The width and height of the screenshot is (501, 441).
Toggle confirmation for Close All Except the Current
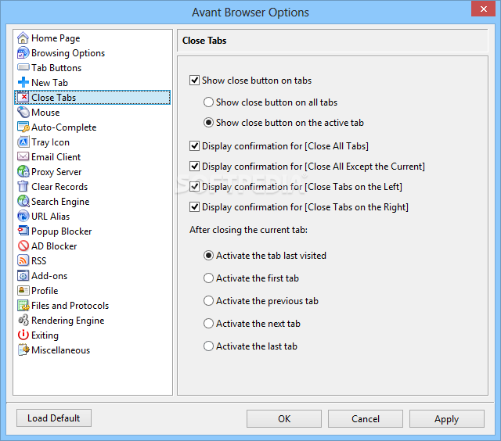point(194,167)
